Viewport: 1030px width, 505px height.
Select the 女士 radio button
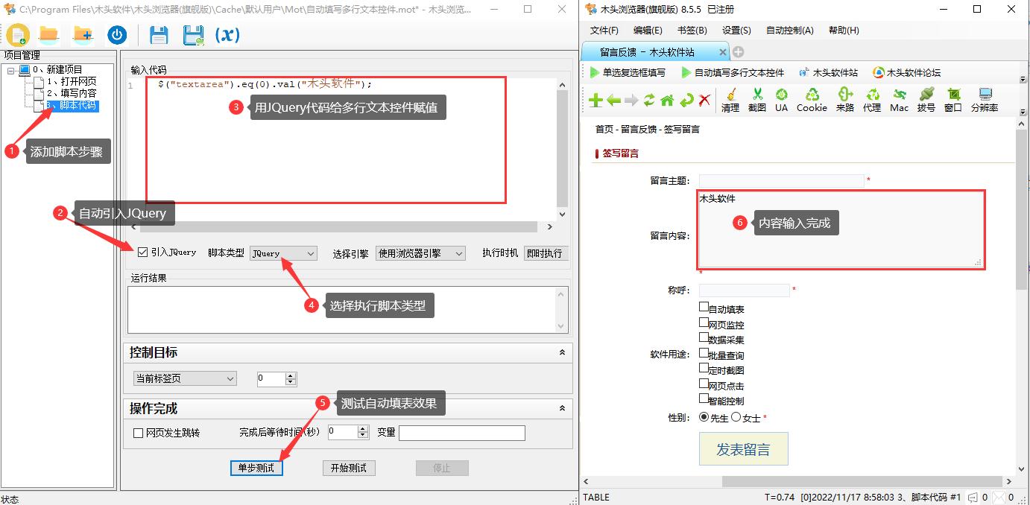point(736,418)
